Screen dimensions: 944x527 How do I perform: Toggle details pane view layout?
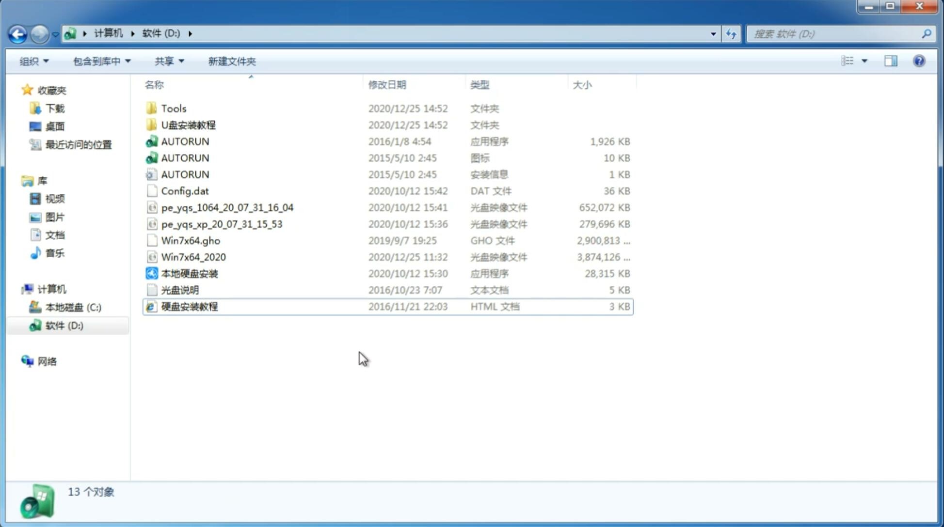(x=891, y=60)
